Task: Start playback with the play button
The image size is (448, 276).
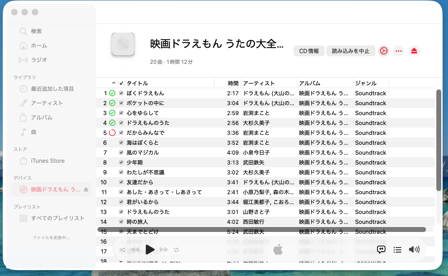Action: coord(150,249)
